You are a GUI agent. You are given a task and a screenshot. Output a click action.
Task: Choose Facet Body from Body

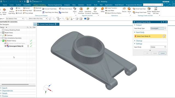point(50,12)
